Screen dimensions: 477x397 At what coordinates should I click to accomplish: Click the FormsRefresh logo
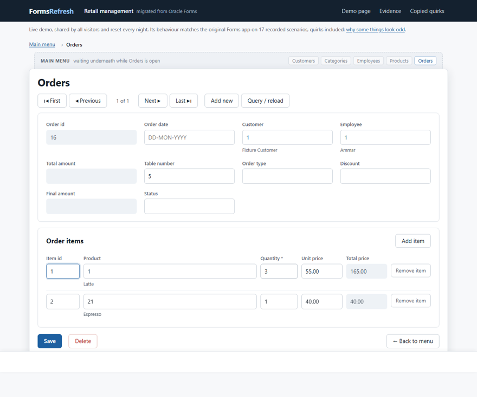(x=51, y=11)
